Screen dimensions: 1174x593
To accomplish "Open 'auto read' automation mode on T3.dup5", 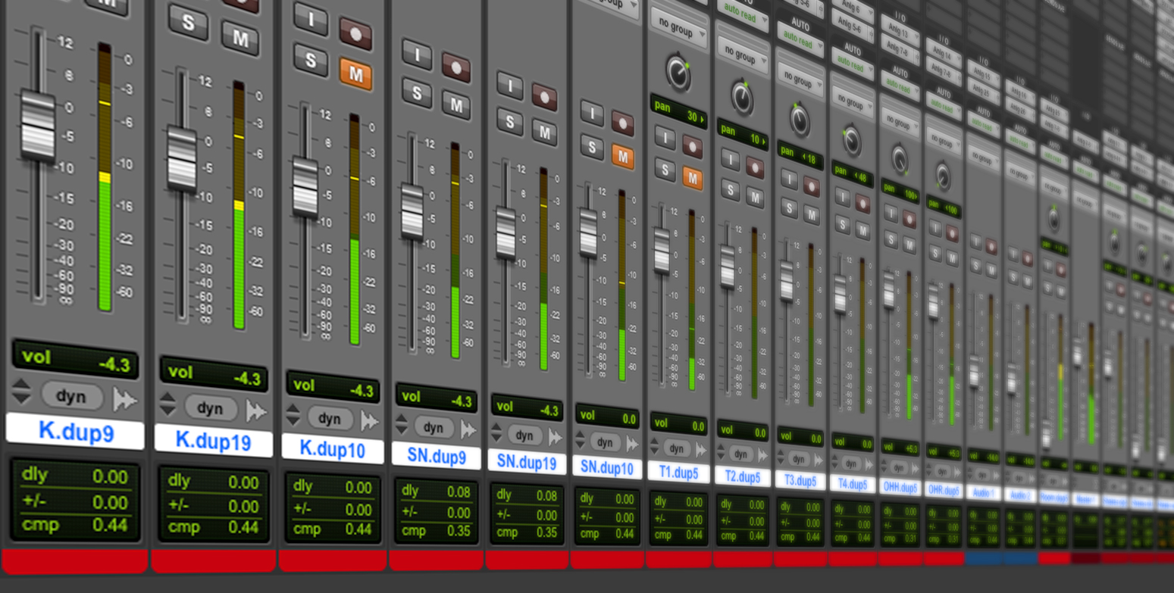I will click(800, 41).
